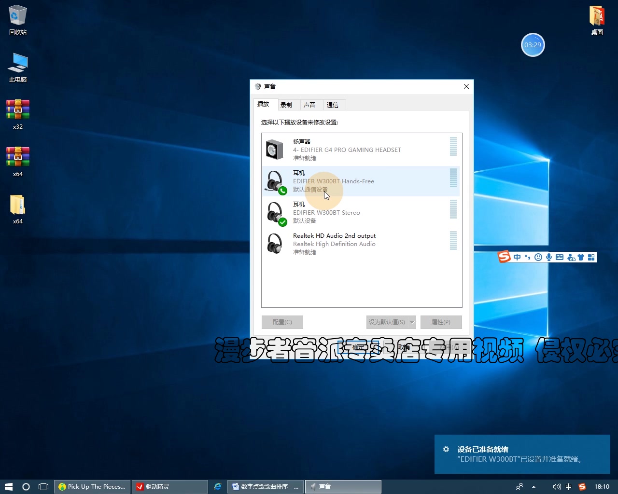Click the 声音 dialog title bar icon
The image size is (618, 494).
[x=258, y=86]
